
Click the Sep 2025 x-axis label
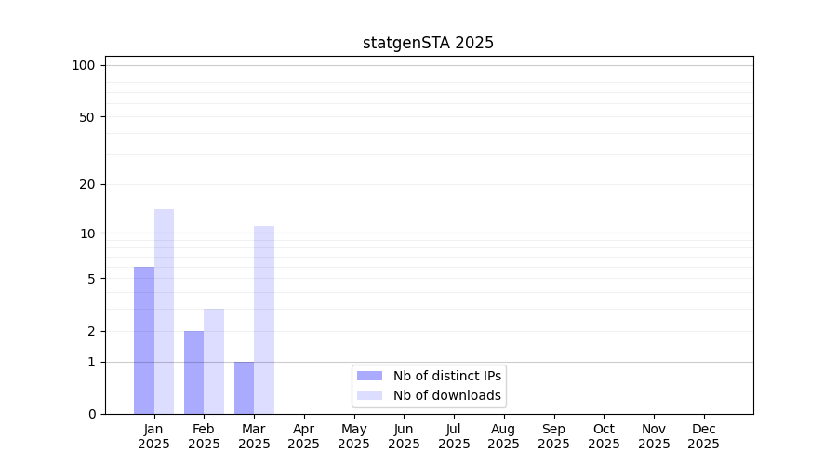(x=553, y=436)
